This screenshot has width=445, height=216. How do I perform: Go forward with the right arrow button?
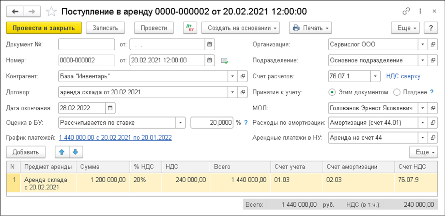coord(32,11)
